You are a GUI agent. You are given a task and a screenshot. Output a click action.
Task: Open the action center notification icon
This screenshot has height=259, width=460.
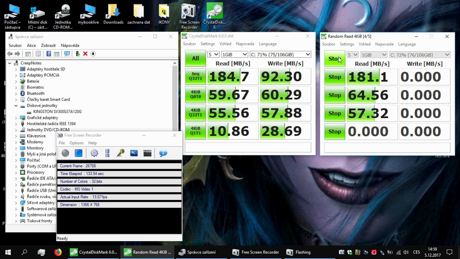click(449, 252)
